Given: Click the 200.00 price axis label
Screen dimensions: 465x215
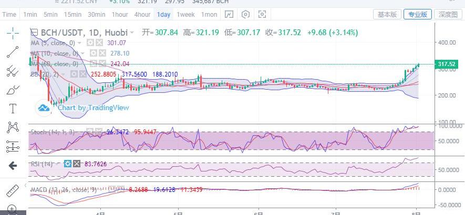Looking at the screenshot, I should tap(447, 95).
